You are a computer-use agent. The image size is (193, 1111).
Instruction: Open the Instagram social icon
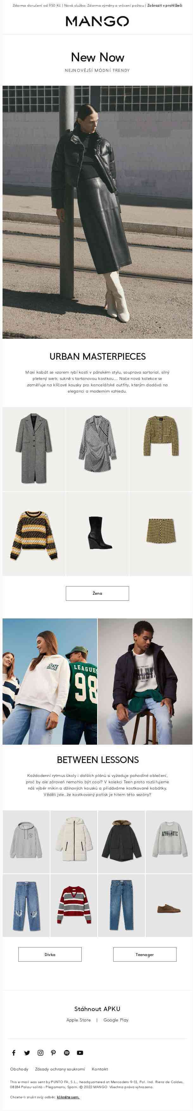[40, 1052]
